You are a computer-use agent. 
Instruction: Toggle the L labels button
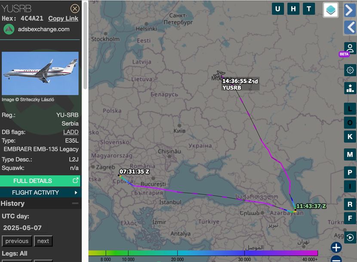350,109
